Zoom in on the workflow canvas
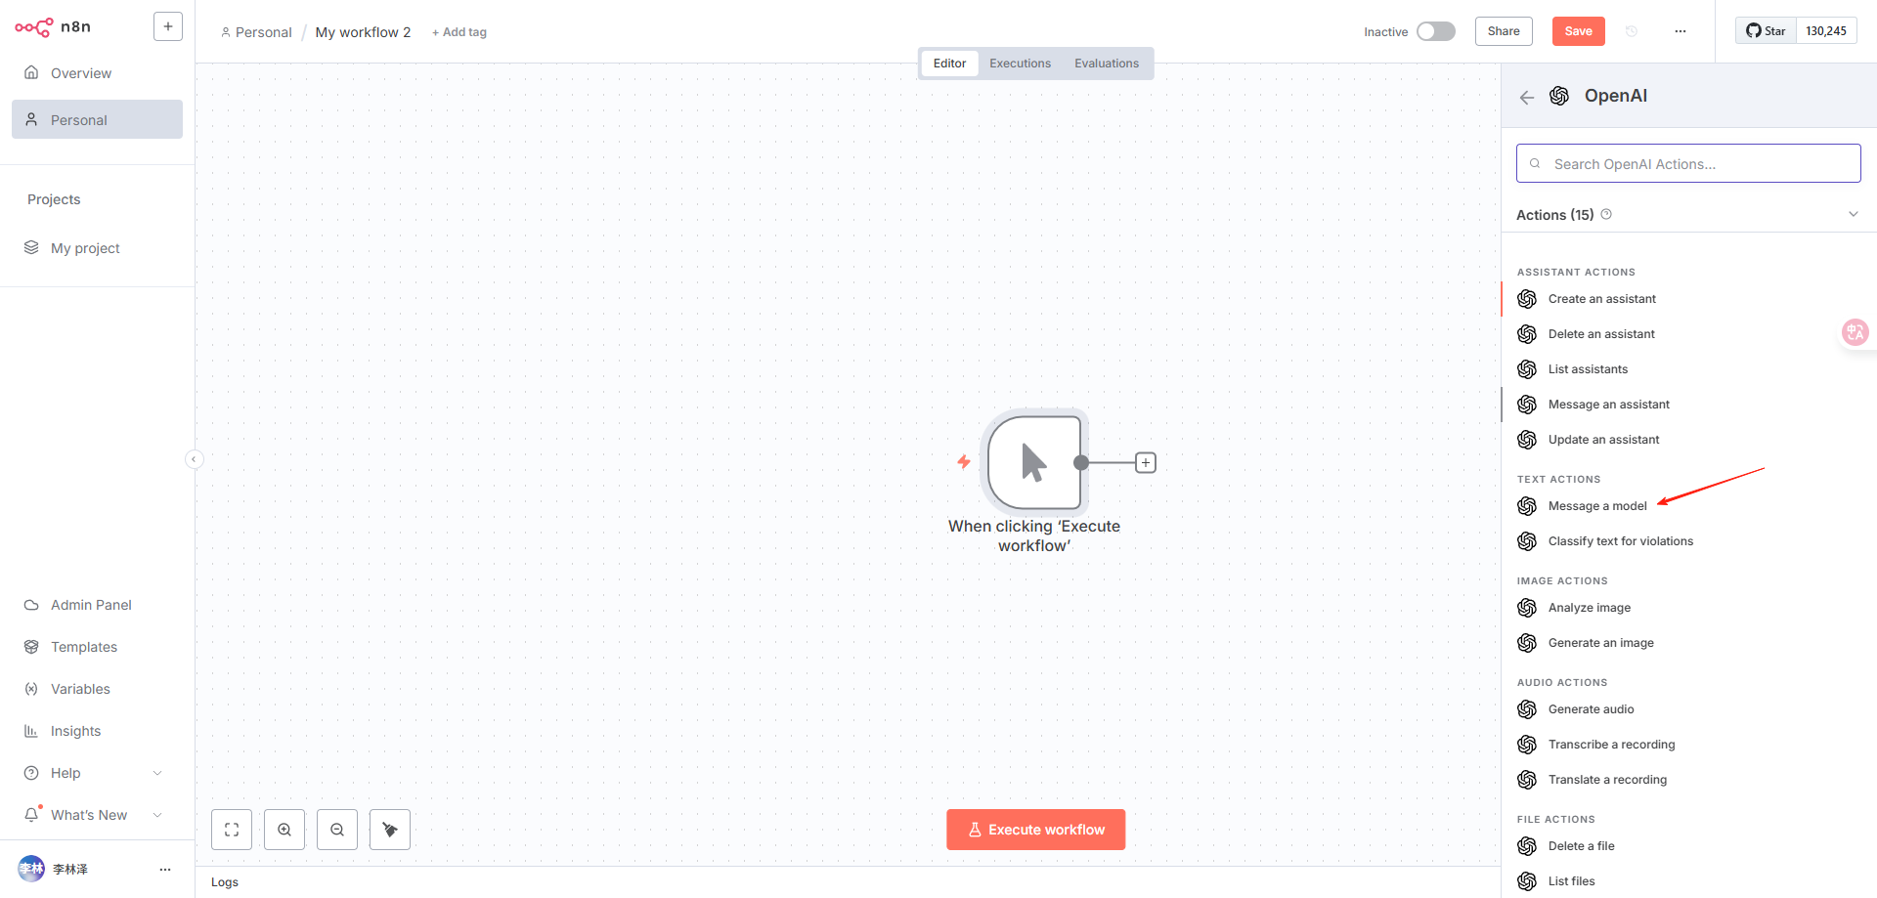The height and width of the screenshot is (898, 1877). click(x=284, y=830)
